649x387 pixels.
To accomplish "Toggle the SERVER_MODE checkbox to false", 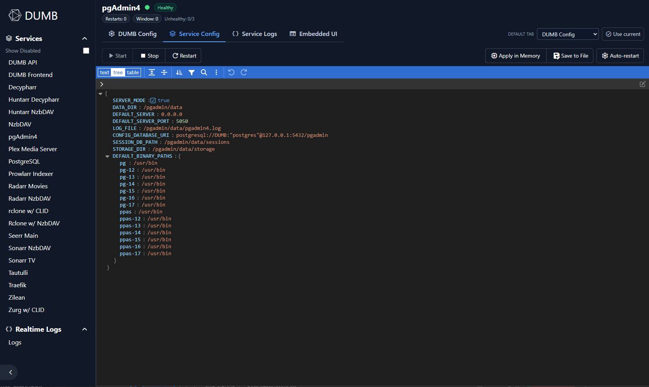I will point(153,100).
